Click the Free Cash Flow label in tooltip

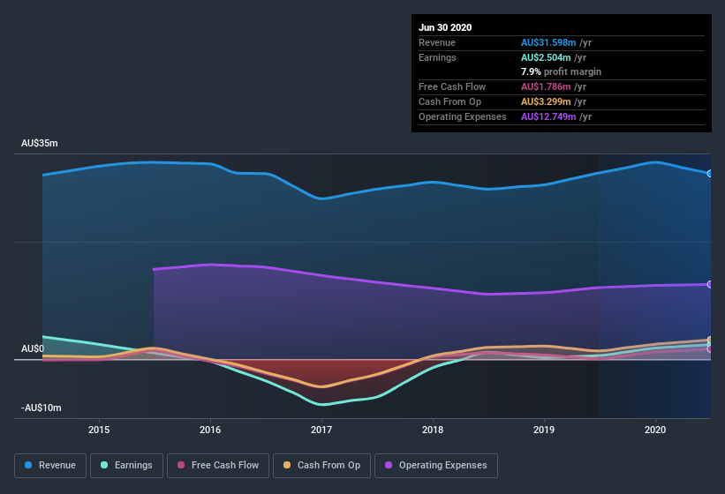tap(452, 86)
